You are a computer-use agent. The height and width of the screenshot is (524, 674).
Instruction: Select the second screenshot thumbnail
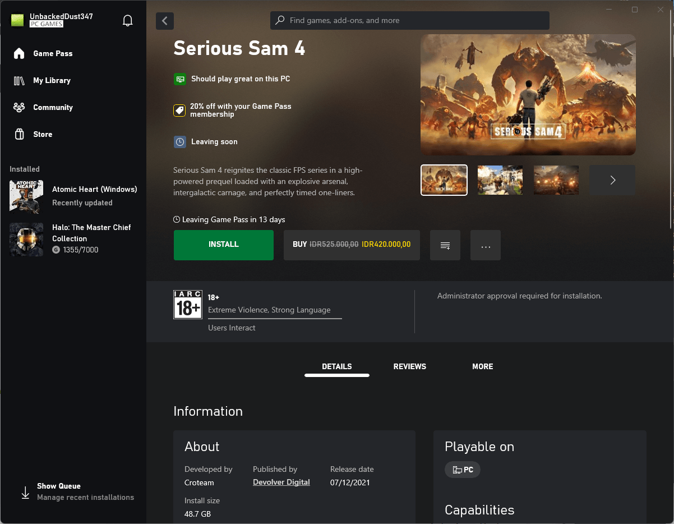pos(500,180)
